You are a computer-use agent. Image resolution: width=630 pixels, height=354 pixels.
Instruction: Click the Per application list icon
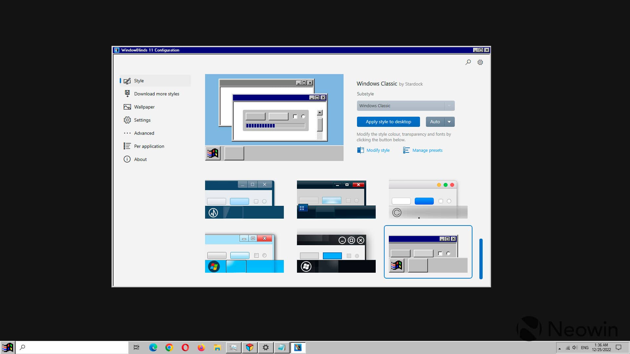[127, 146]
